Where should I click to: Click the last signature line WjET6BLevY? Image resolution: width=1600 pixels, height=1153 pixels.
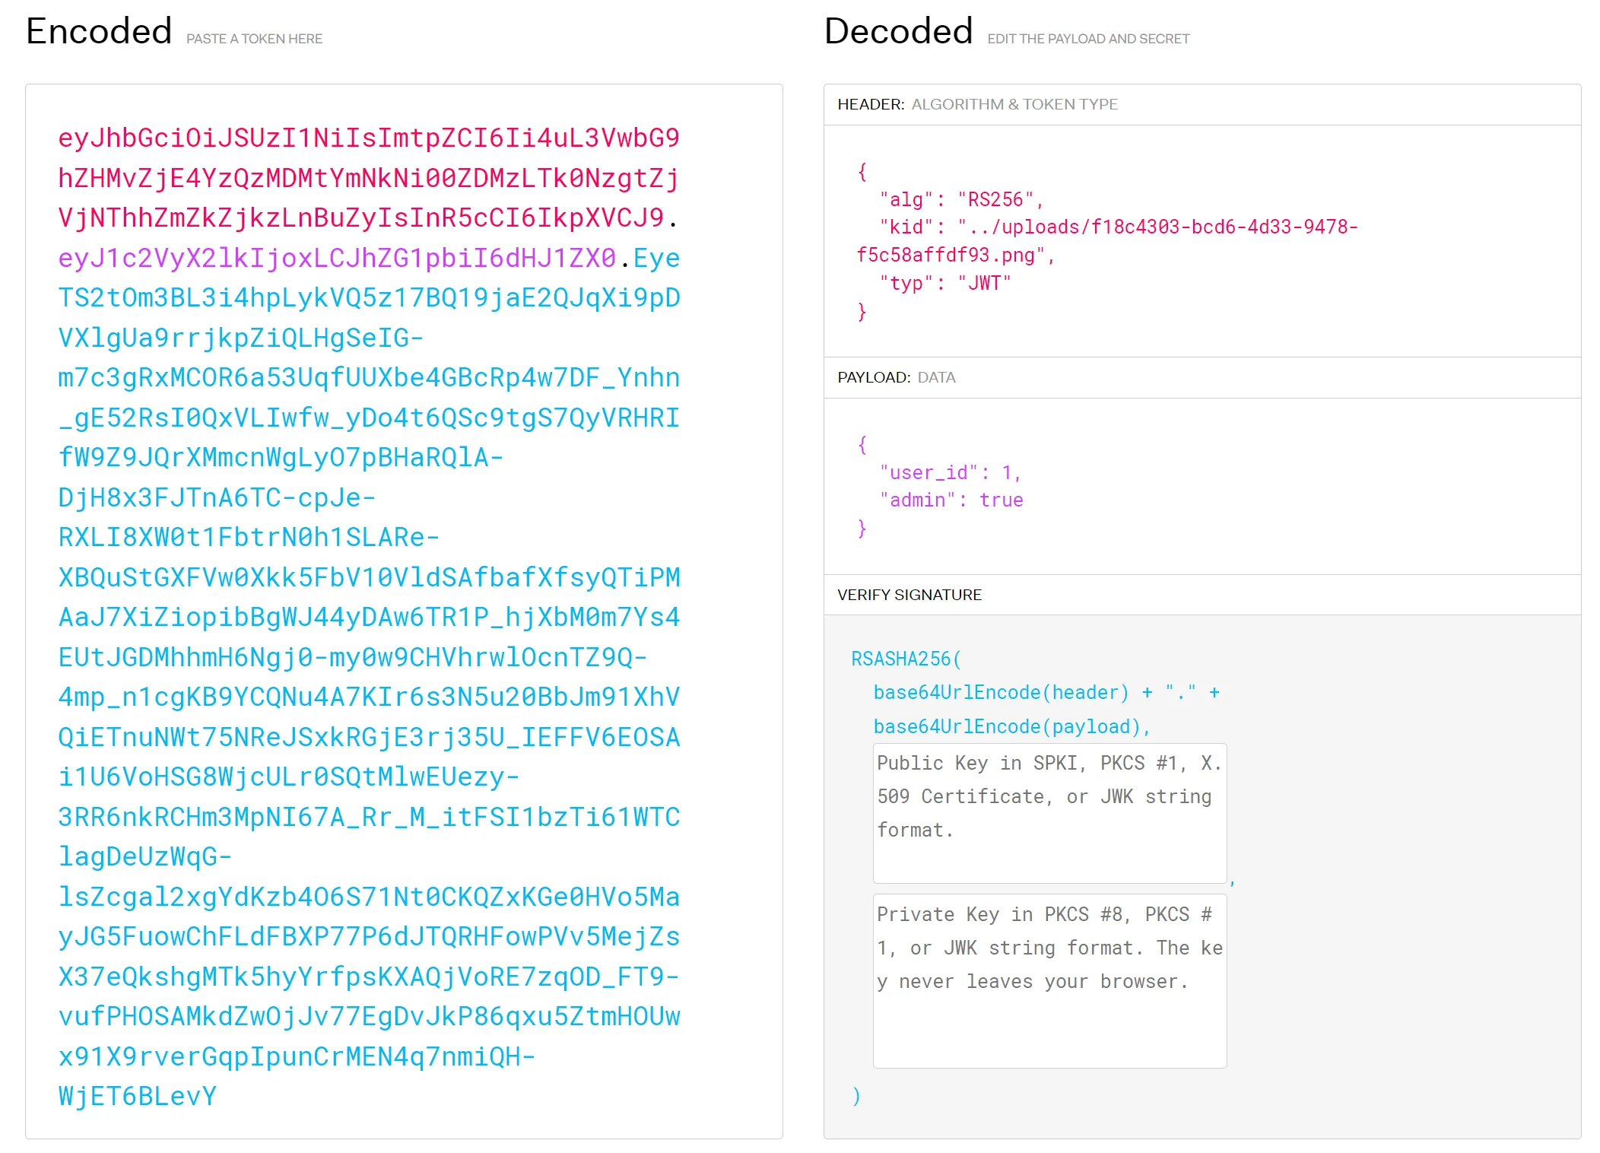click(138, 1096)
